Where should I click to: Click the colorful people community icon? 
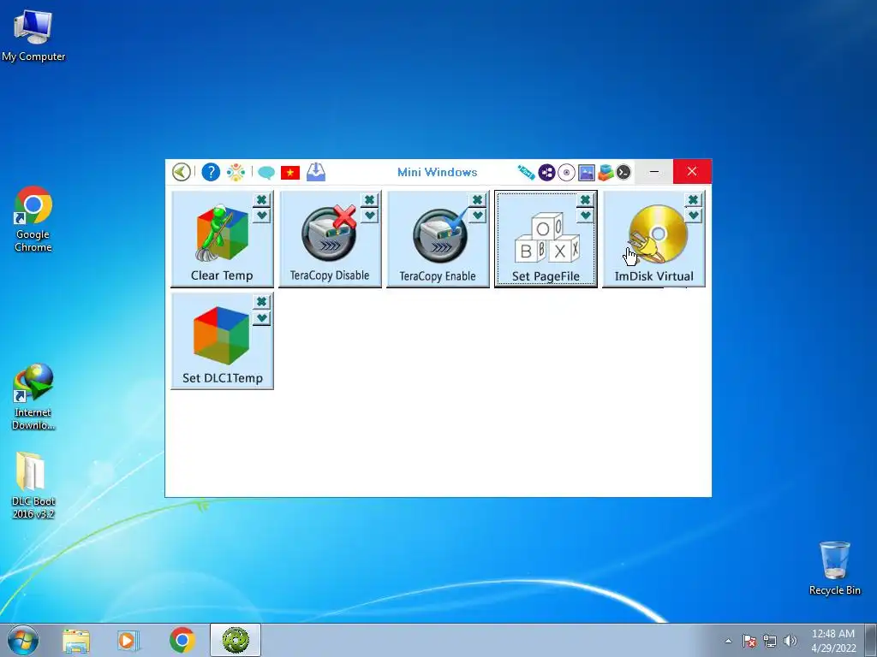pyautogui.click(x=236, y=172)
